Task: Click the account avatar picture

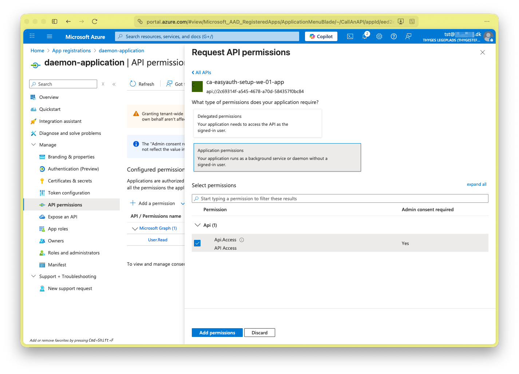Action: (488, 36)
